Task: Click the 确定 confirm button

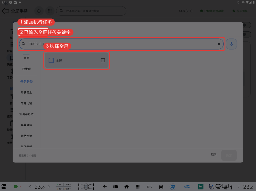Action: [229, 156]
